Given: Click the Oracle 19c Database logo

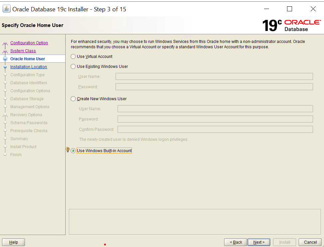Looking at the screenshot, I should click(x=291, y=26).
